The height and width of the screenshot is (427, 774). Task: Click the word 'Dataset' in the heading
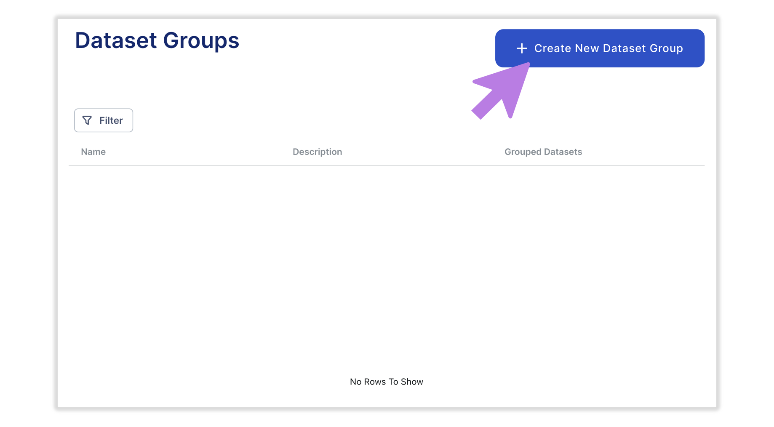[116, 40]
